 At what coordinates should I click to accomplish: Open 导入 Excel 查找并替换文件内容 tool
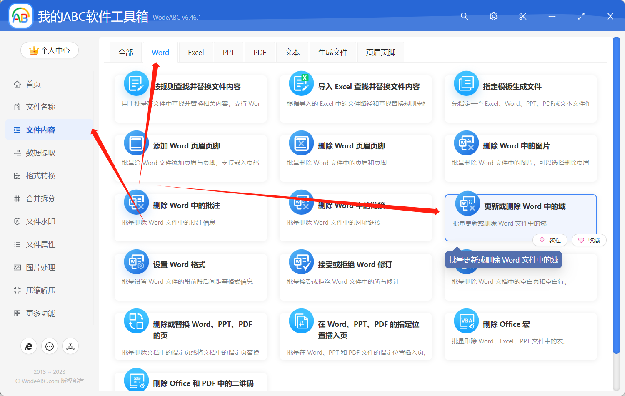click(355, 99)
